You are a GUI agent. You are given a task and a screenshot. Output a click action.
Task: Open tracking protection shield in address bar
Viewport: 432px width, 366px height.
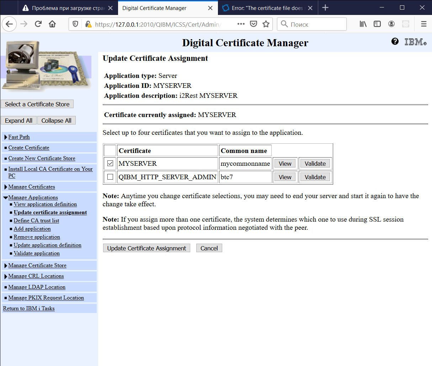click(75, 24)
